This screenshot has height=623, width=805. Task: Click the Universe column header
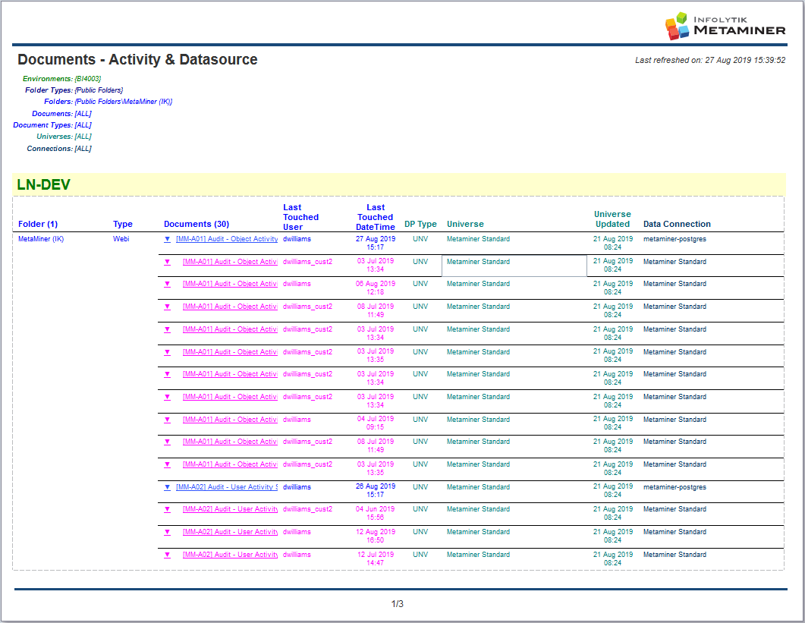465,224
